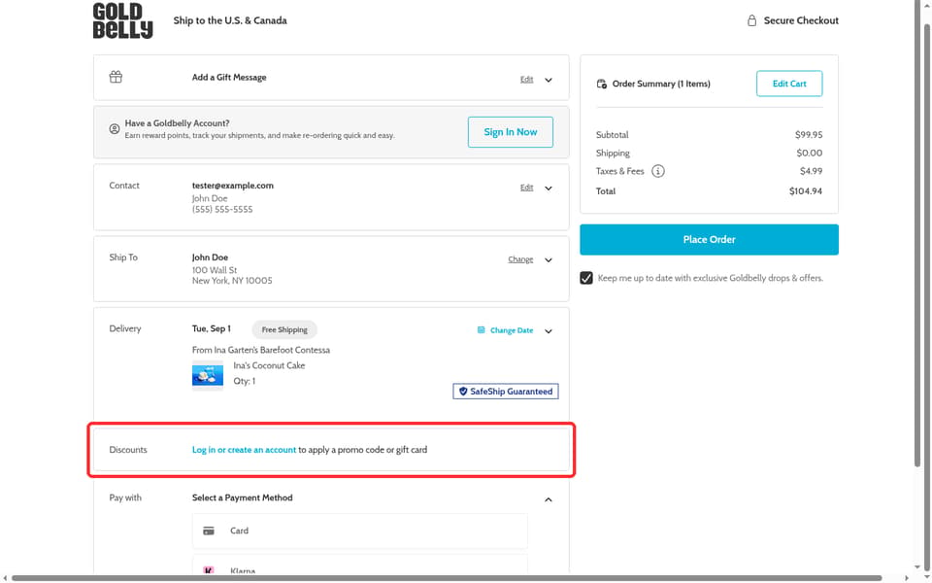Change the Ship To address

[x=520, y=259]
